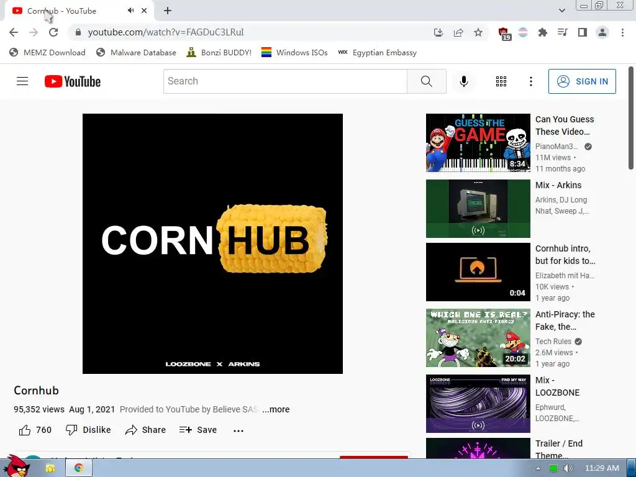Click the magnifying glass search button

426,81
